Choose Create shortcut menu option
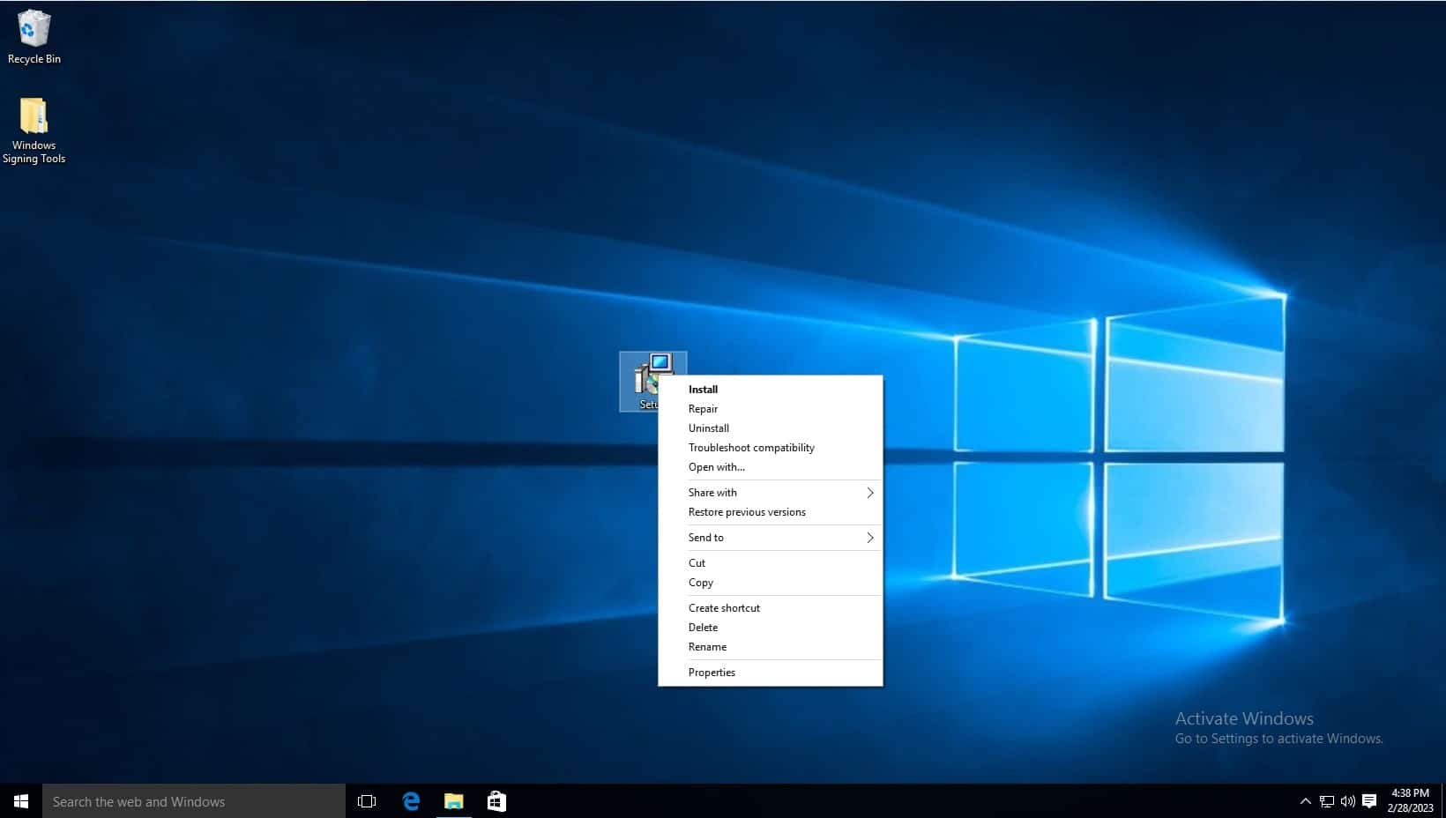Viewport: 1446px width, 818px height. [x=724, y=608]
